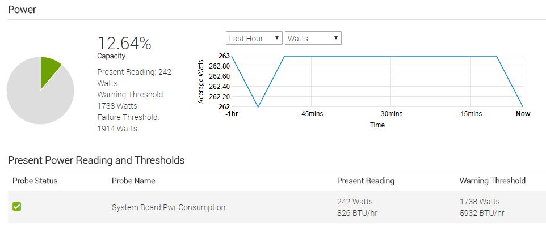Viewport: 546px width, 239px height.
Task: Click the Present Power Reading and Thresholds heading
Action: [96, 160]
